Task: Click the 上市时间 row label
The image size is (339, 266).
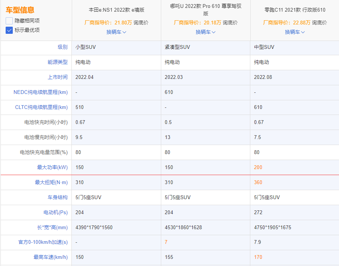Action: (58, 77)
